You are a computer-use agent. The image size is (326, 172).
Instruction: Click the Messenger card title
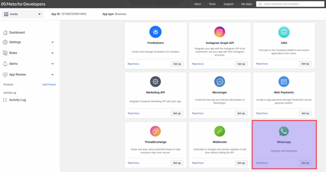220,92
